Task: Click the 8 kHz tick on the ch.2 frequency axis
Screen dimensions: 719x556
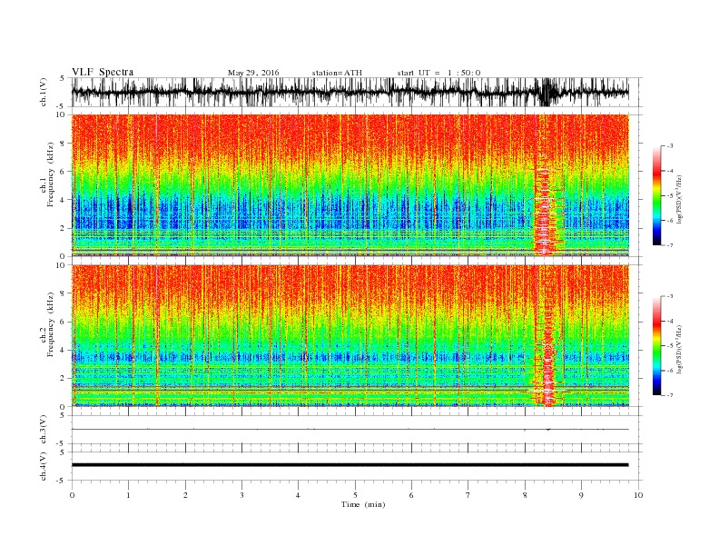Action: coord(63,293)
